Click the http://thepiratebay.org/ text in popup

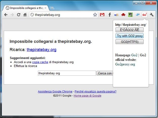131,25
